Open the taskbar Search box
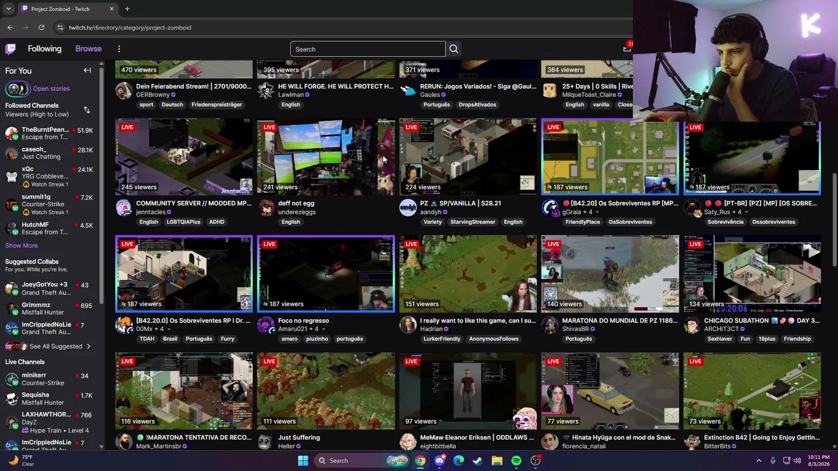This screenshot has height=471, width=838. tap(362, 461)
